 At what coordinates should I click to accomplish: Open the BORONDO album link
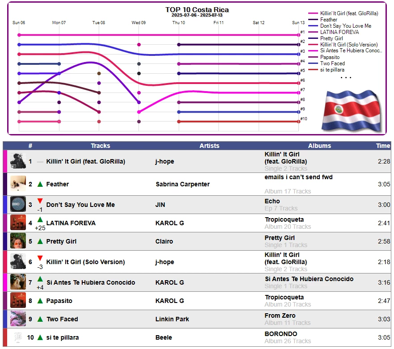point(281,334)
